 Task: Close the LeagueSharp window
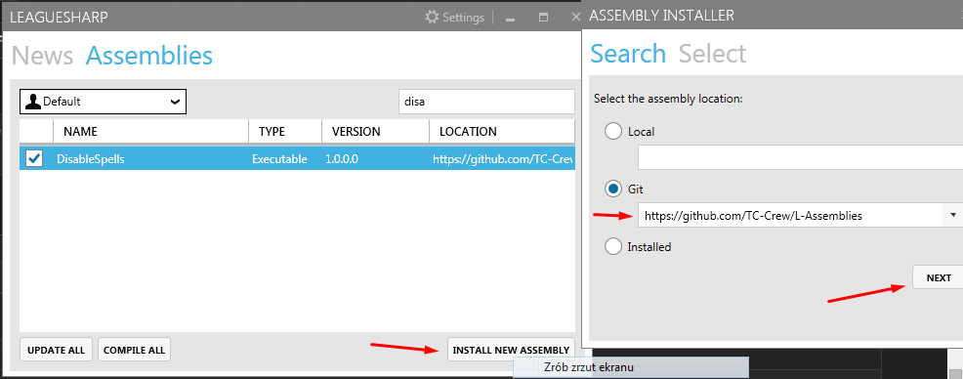[575, 18]
